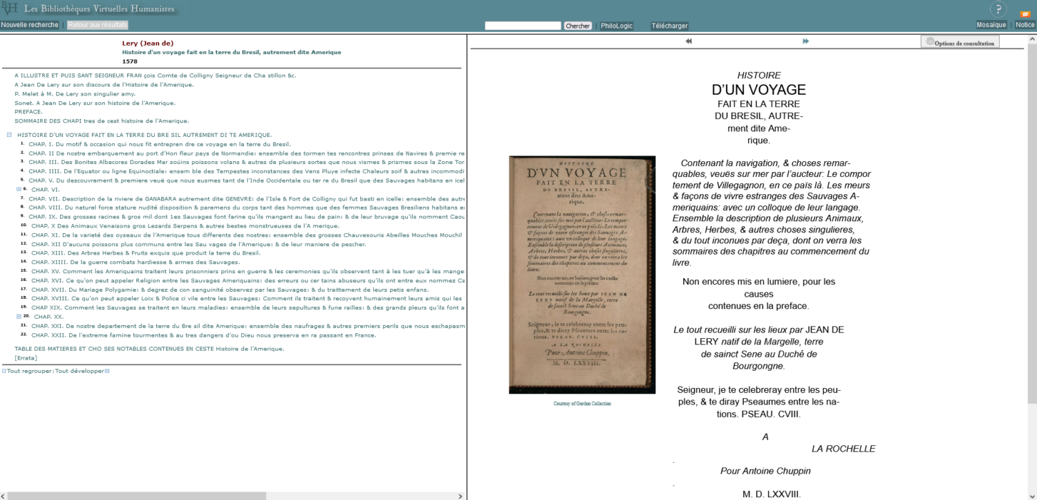Expand CHAP. VI. subsections
The width and height of the screenshot is (1037, 500).
[x=19, y=189]
